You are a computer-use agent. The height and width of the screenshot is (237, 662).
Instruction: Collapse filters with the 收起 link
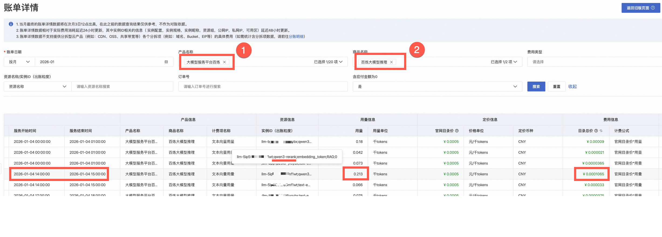point(572,86)
